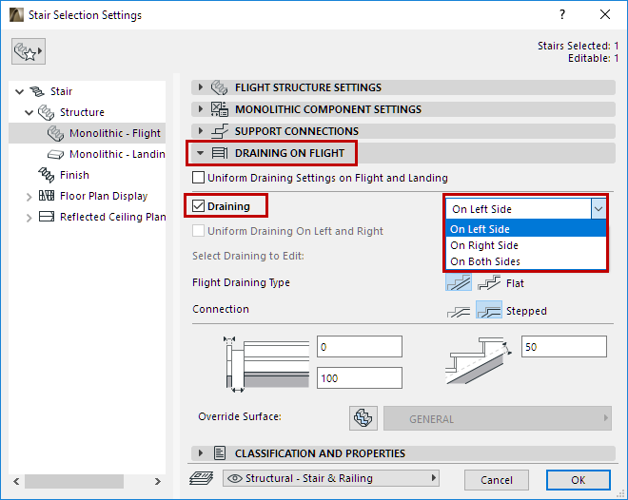Confirm with the OK button

click(579, 480)
